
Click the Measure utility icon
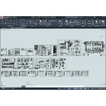89,22
